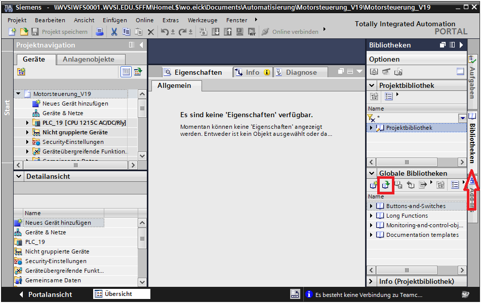This screenshot has width=481, height=303.
Task: Expand Security-Einstellungen tree node
Action: point(27,142)
